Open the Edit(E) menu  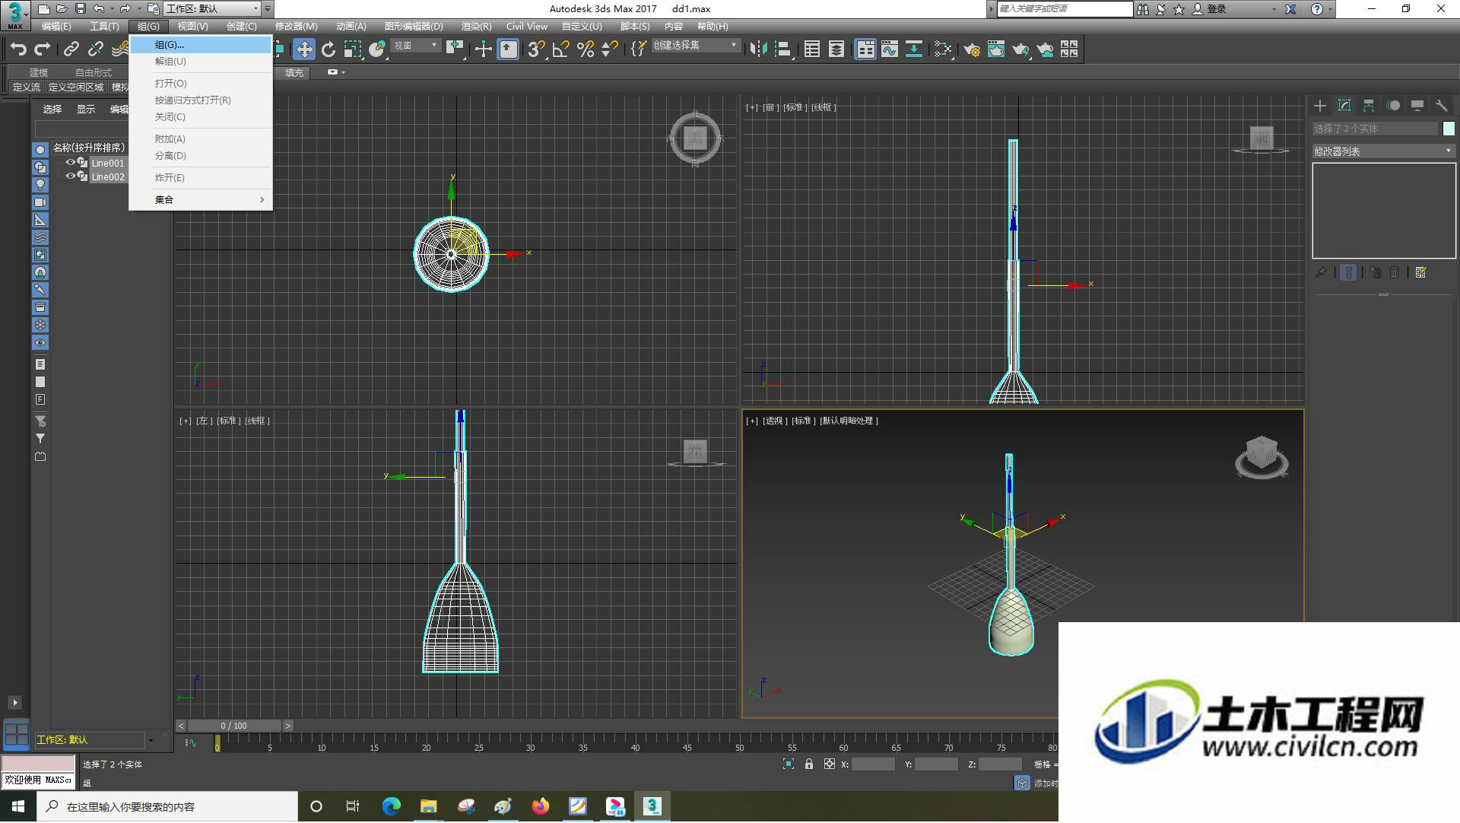tap(56, 26)
